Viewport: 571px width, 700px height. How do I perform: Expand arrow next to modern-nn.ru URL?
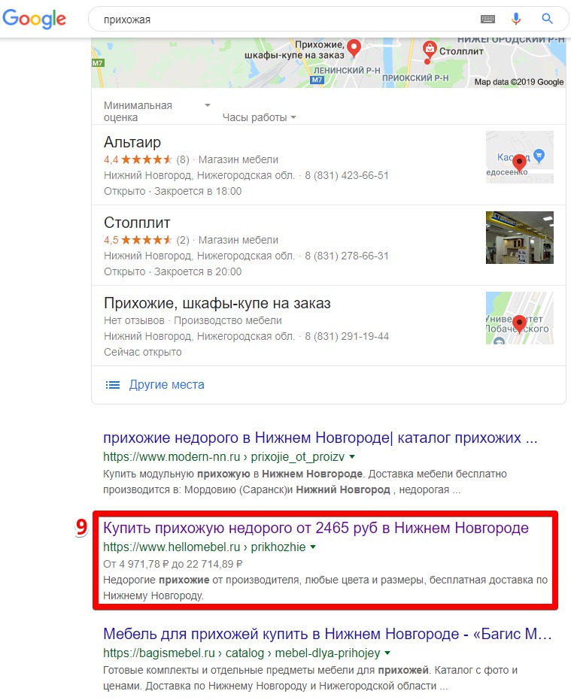tap(352, 456)
